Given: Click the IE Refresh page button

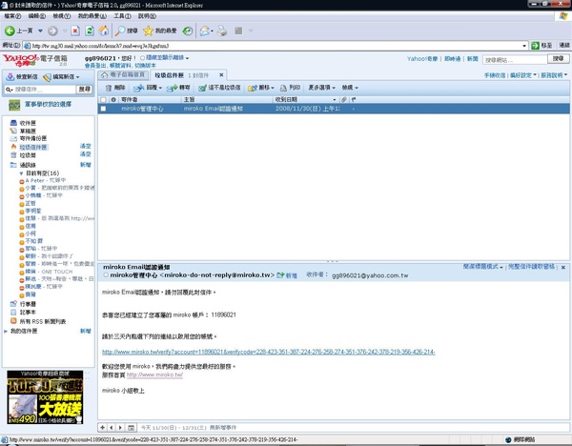Looking at the screenshot, I should point(90,31).
